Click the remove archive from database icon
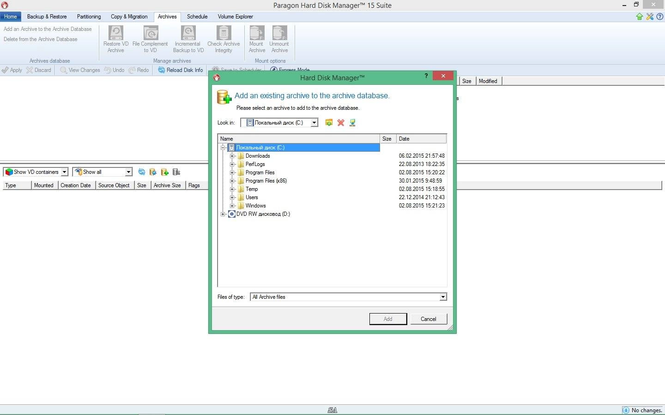 [176, 172]
